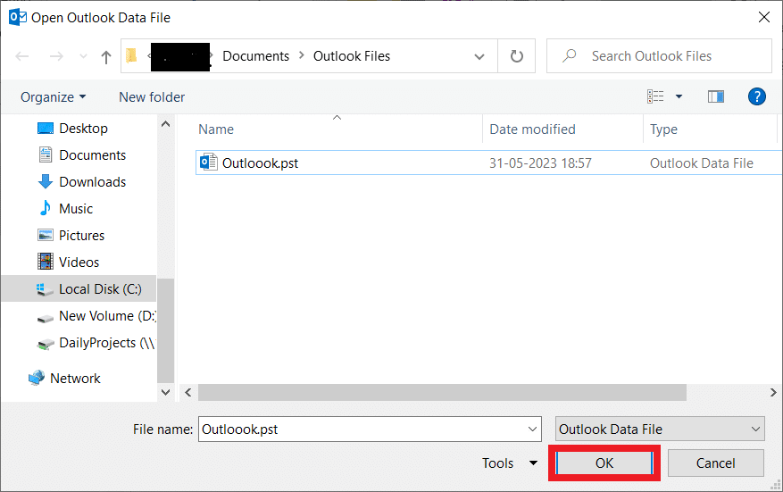Viewport: 783px width, 492px height.
Task: Click the horizontal scrollbar right arrow
Action: pyautogui.click(x=773, y=393)
